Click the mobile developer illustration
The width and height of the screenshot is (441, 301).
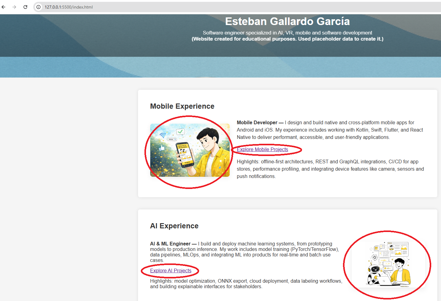click(190, 150)
